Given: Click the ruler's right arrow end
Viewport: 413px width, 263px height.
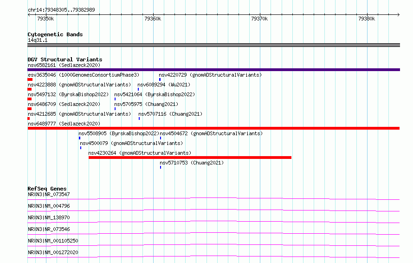Looking at the screenshot, I should [x=399, y=14].
